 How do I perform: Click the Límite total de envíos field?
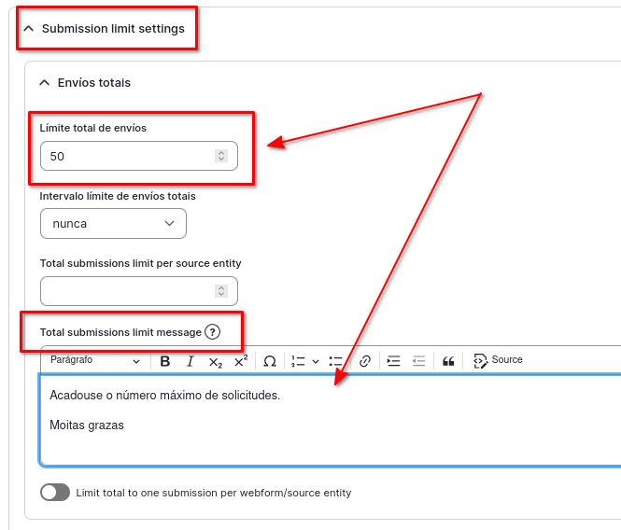129,157
